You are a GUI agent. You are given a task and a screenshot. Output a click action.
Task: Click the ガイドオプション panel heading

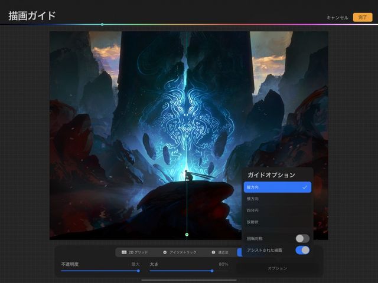click(x=271, y=175)
